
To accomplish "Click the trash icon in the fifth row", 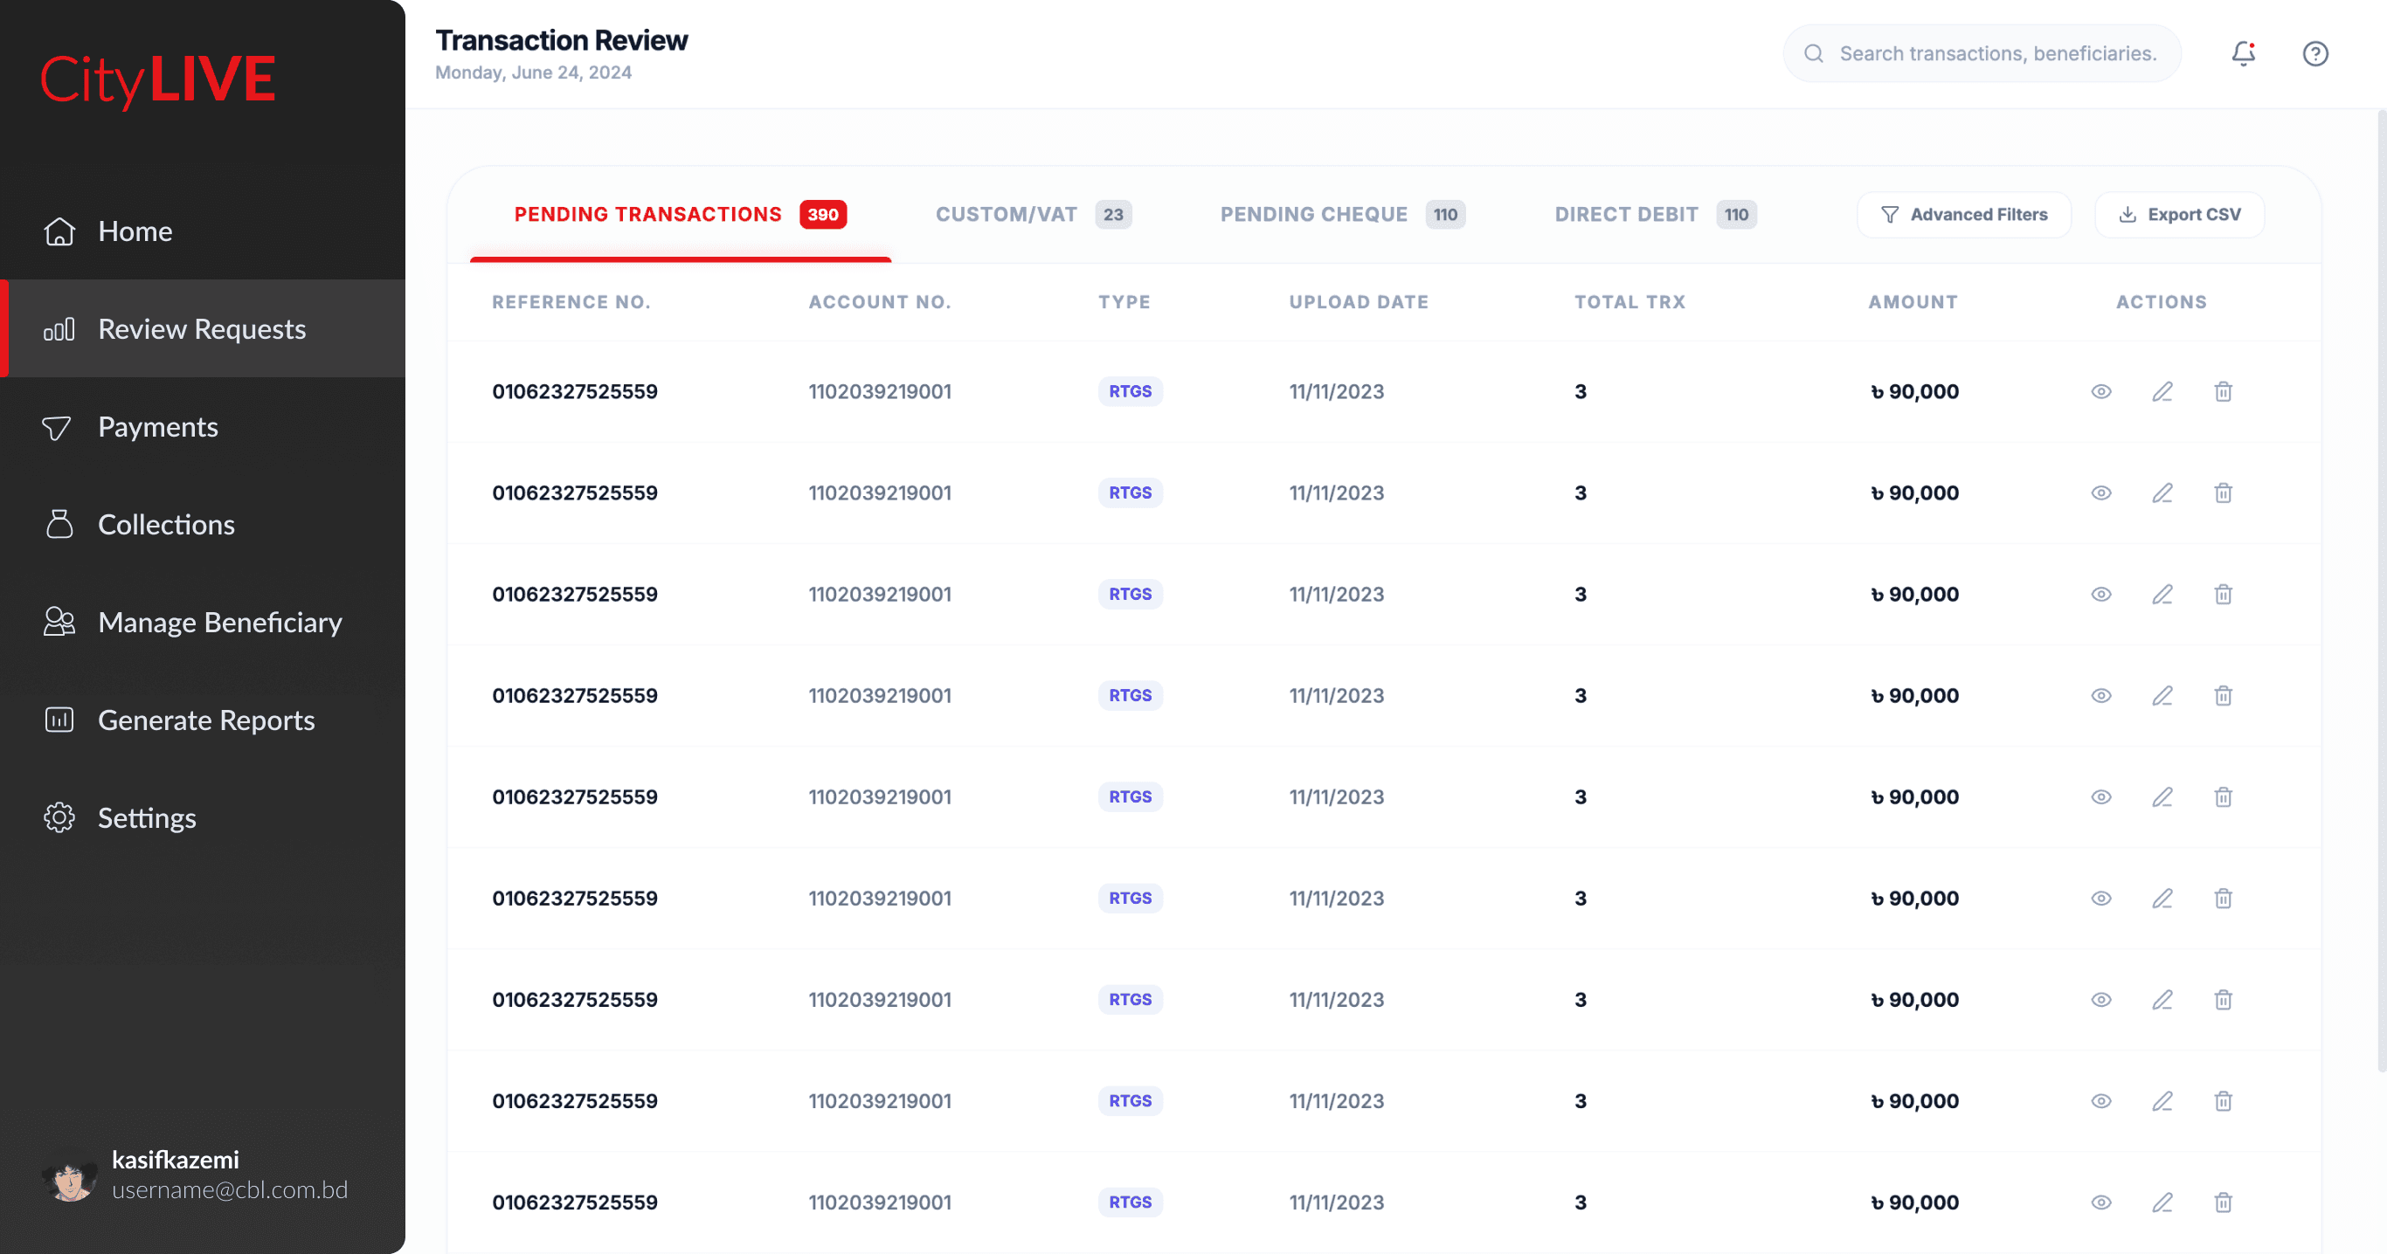I will point(2223,797).
